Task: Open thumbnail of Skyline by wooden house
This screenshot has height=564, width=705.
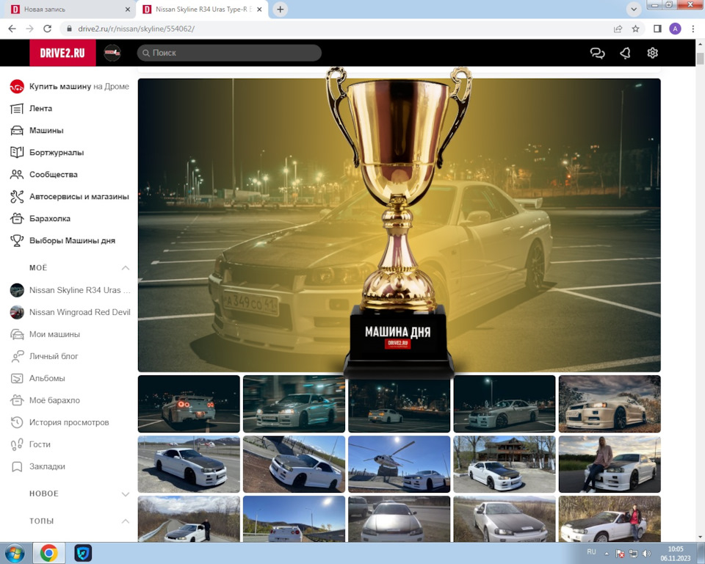Action: (x=505, y=464)
